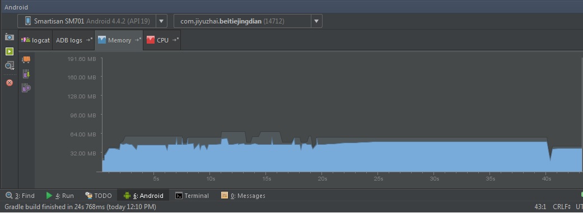Pin arrow icon on CPU tab
The width and height of the screenshot is (583, 213).
pos(175,40)
